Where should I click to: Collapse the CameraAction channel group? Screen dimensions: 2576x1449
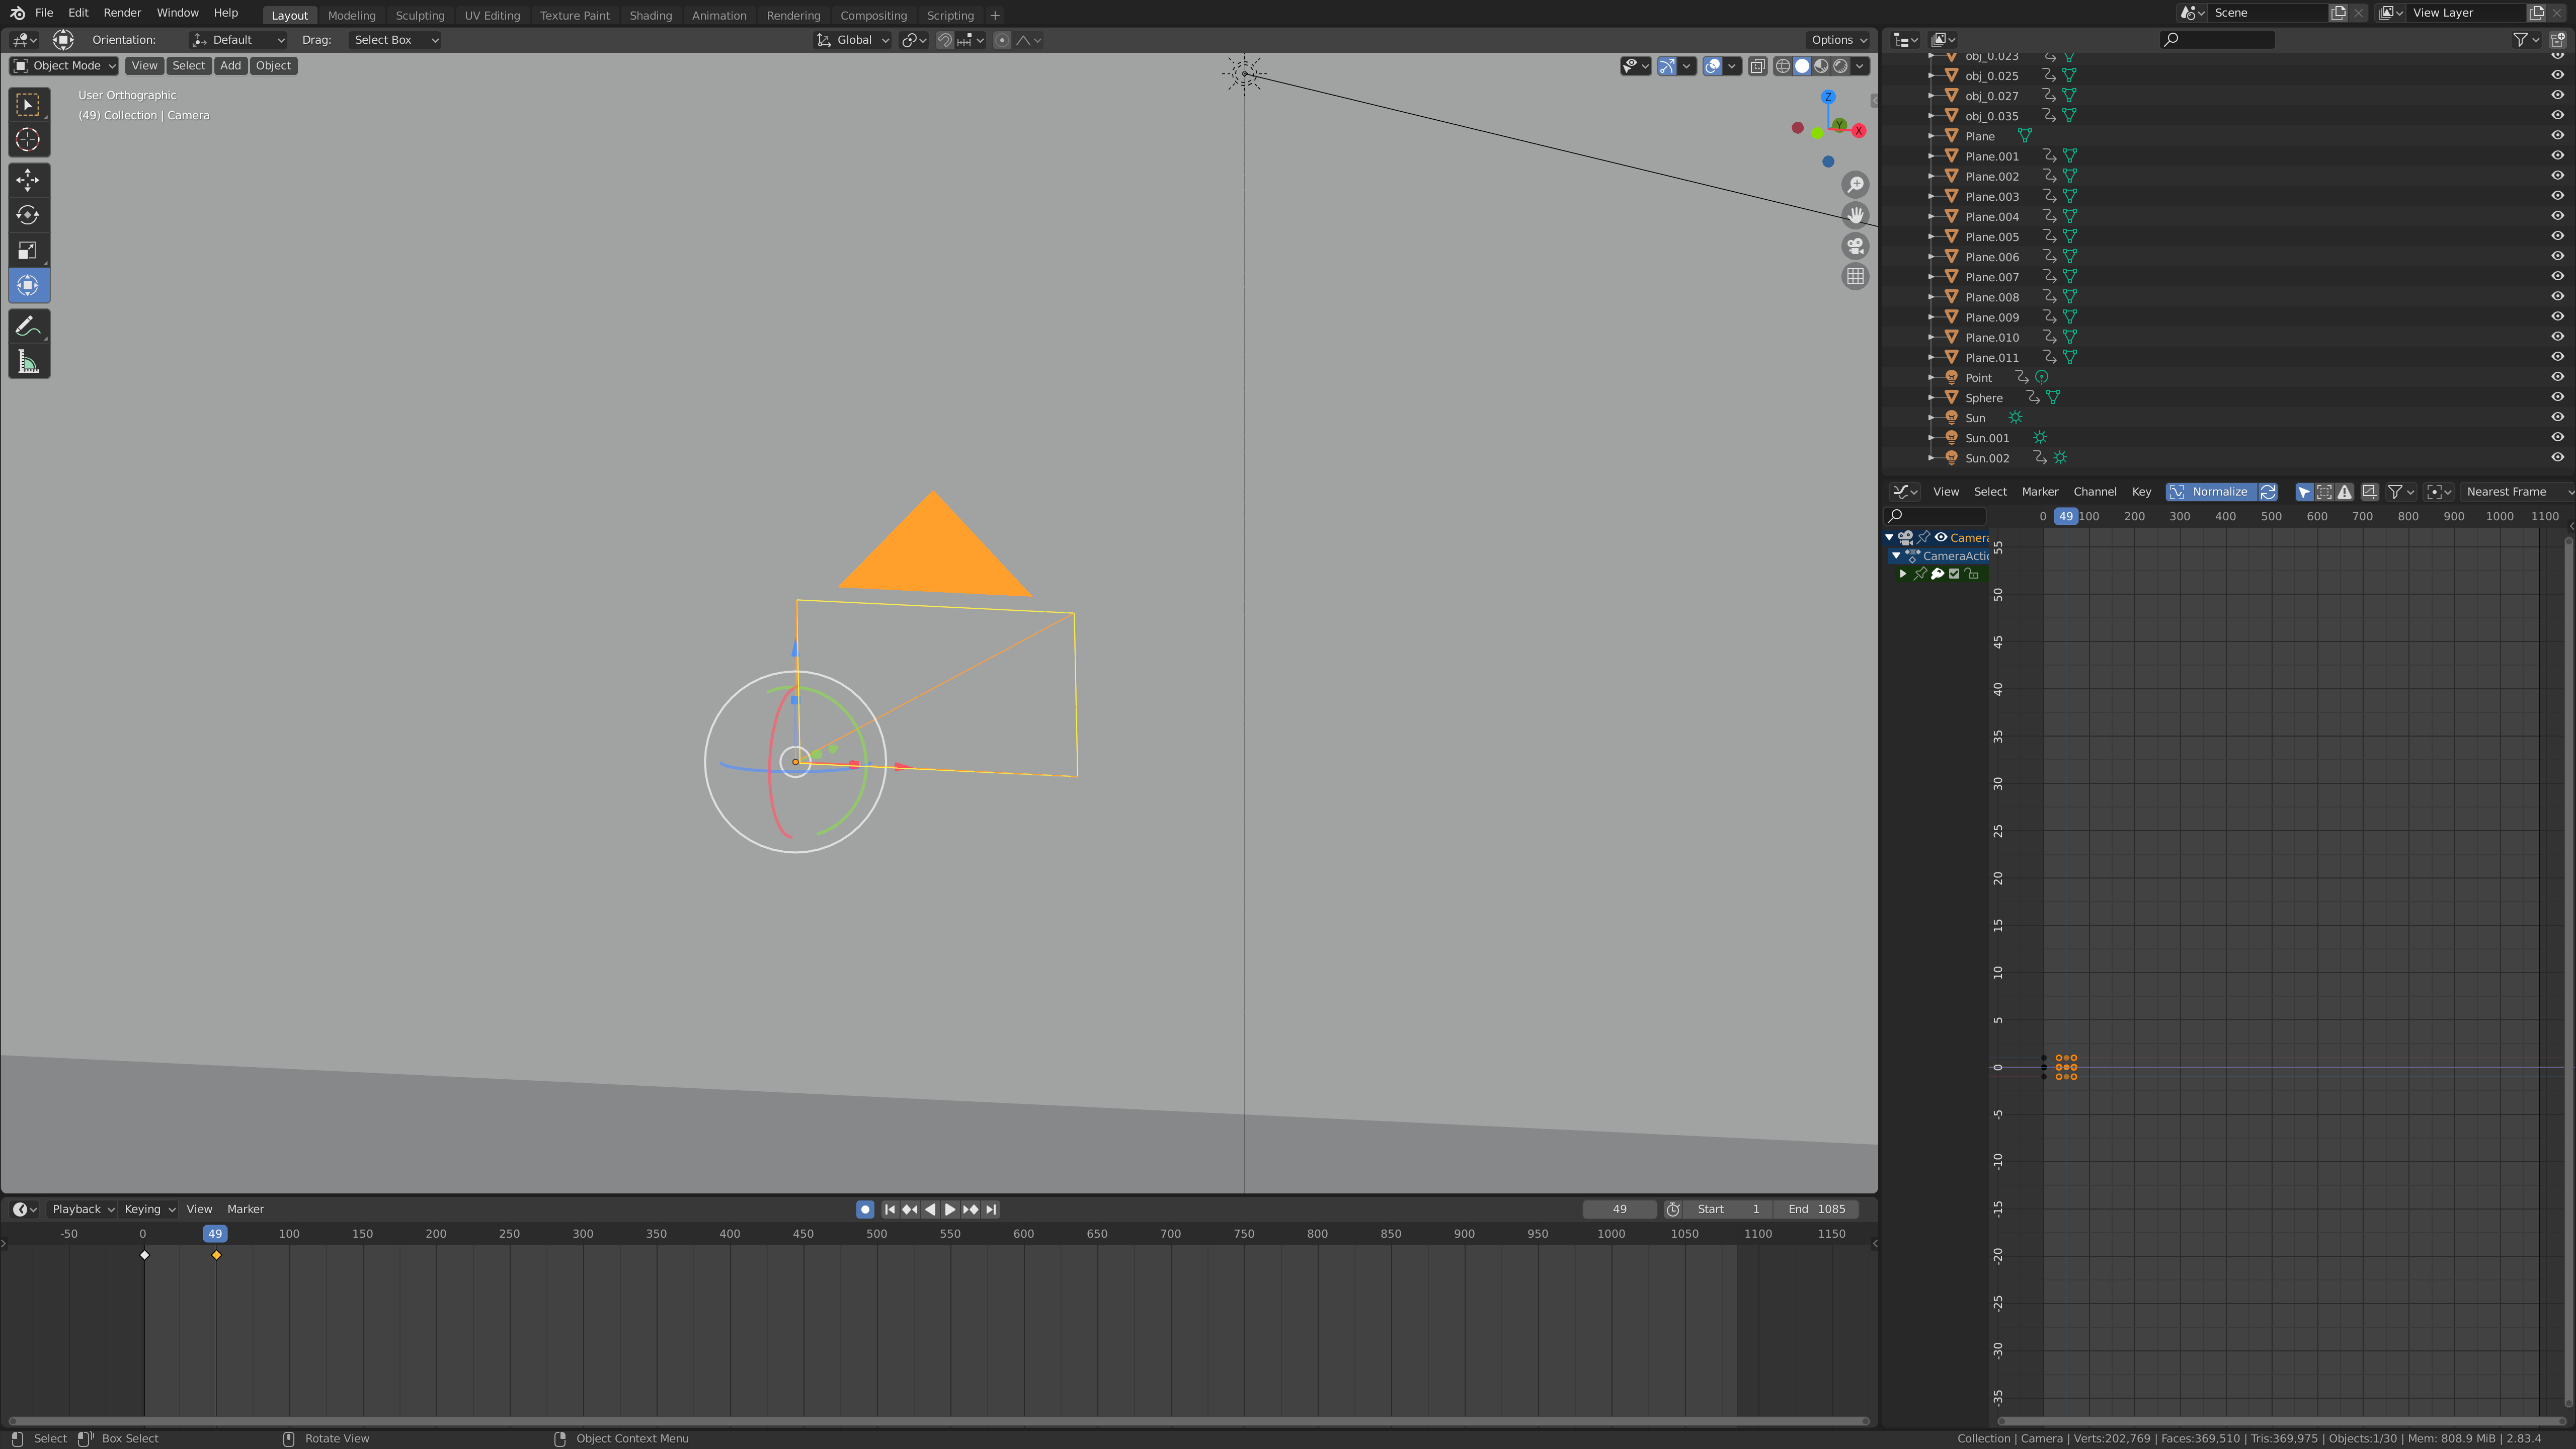(1896, 556)
